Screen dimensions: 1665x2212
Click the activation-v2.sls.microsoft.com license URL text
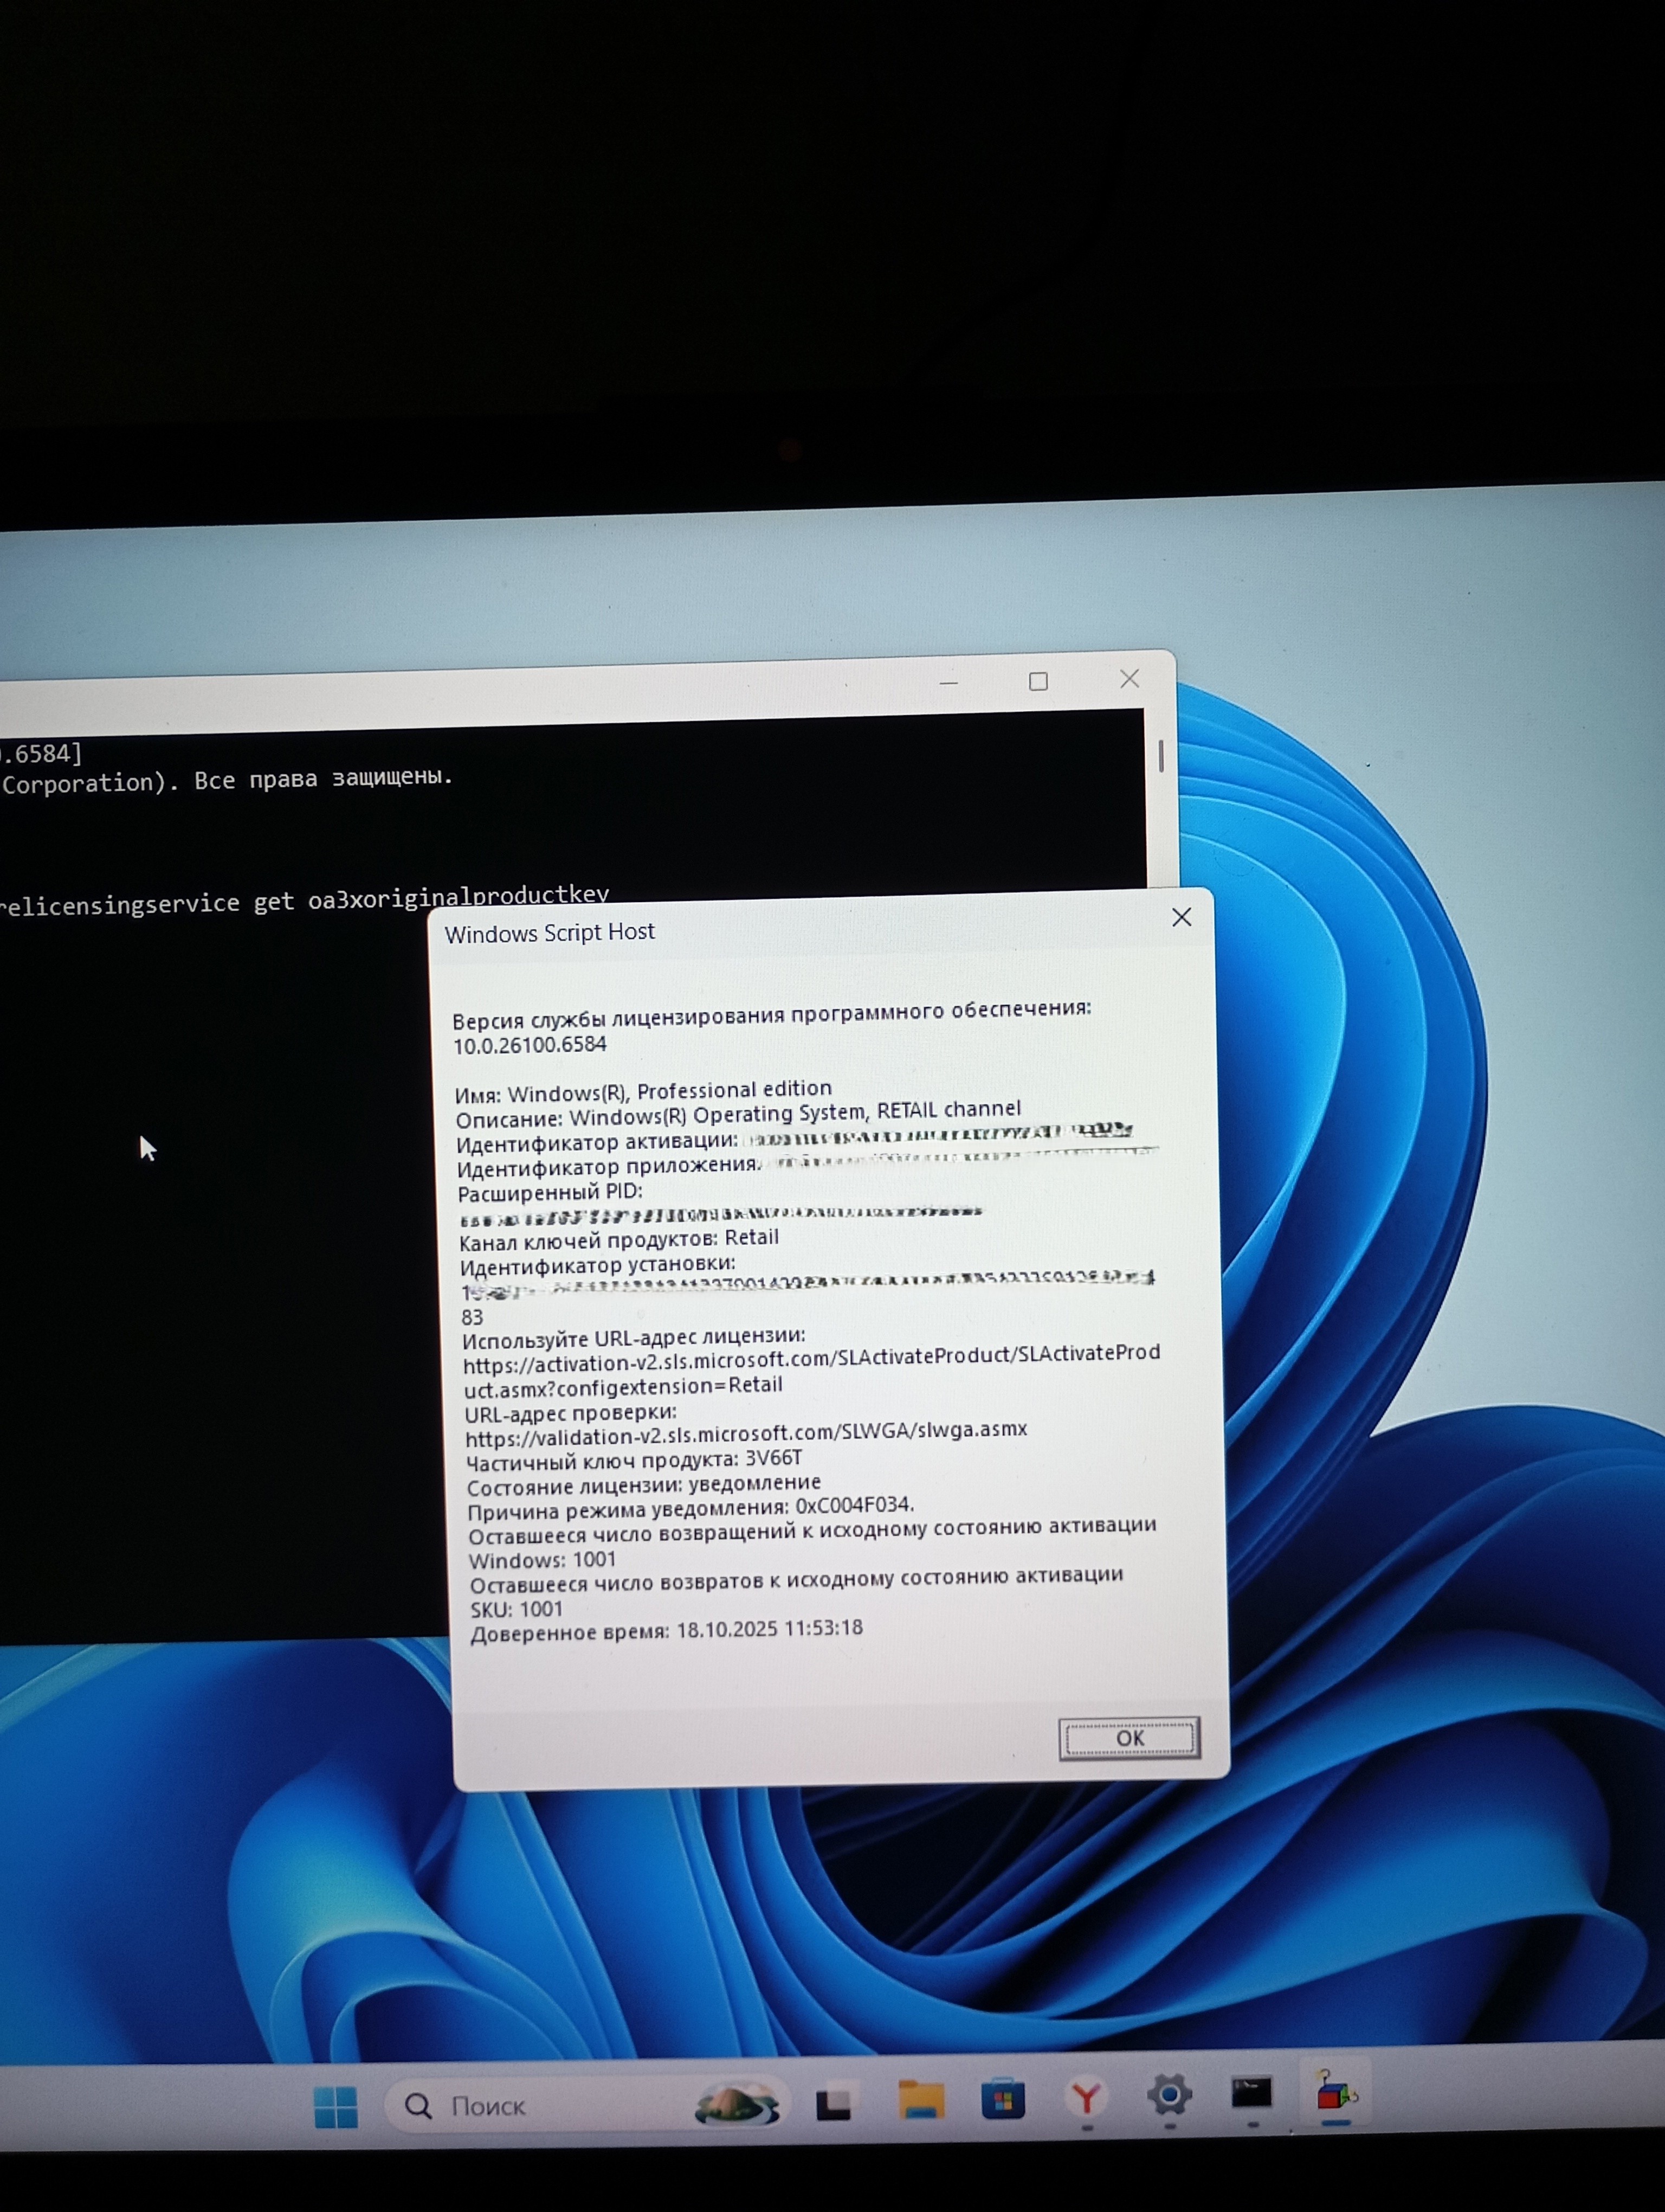tap(812, 1369)
